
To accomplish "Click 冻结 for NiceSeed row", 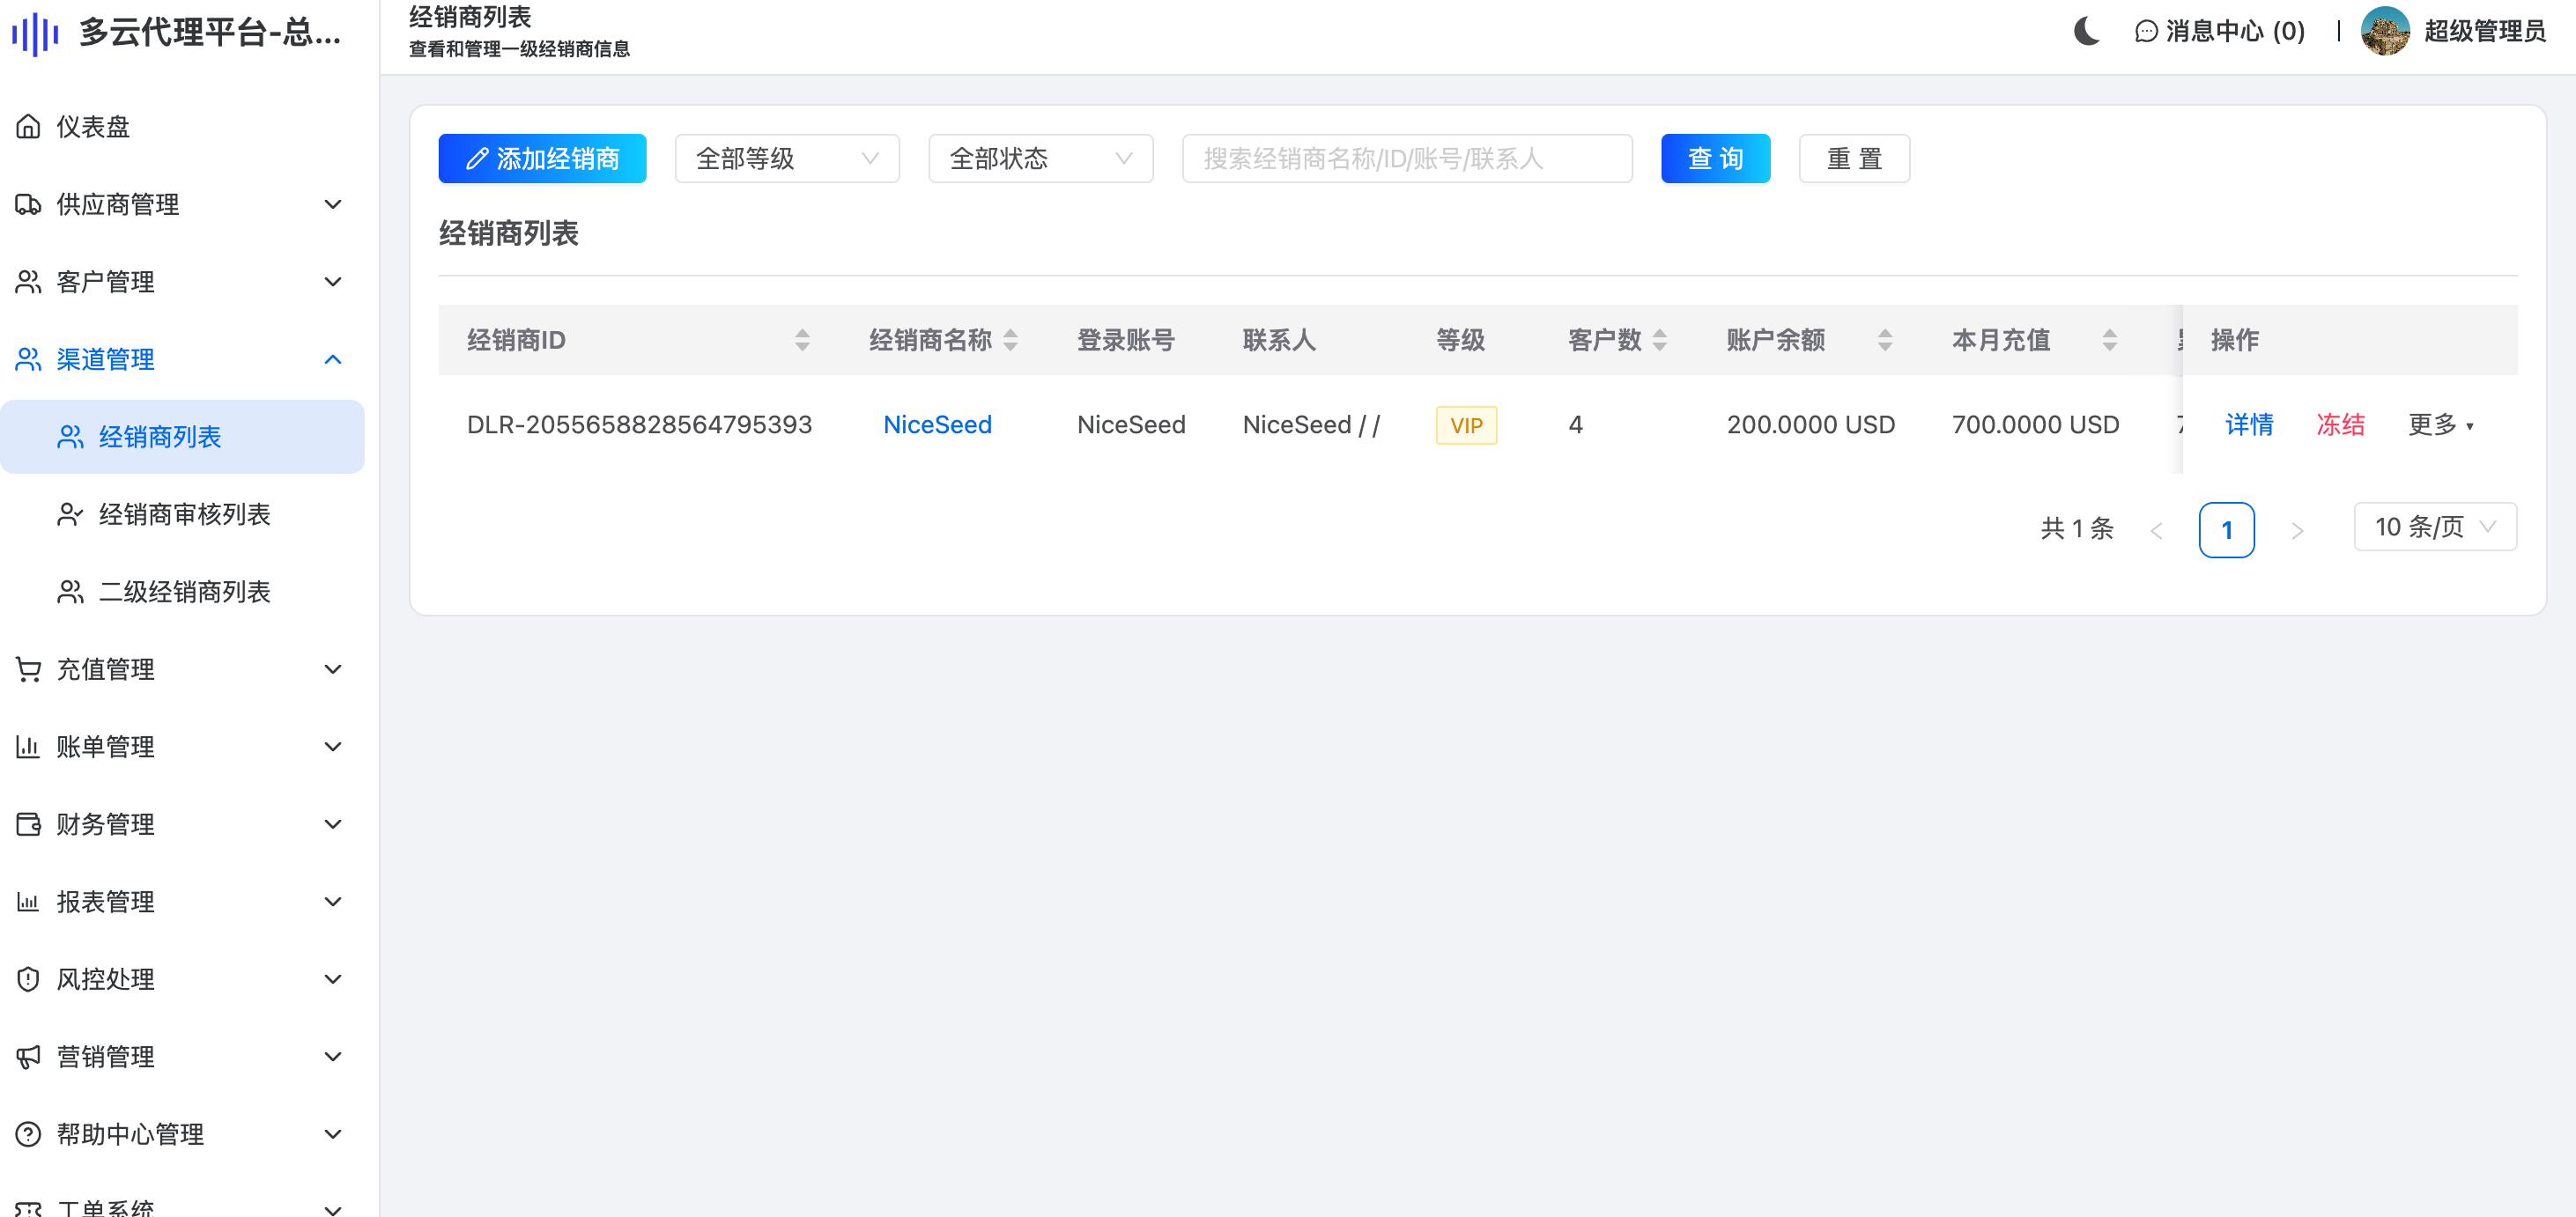I will pos(2341,424).
